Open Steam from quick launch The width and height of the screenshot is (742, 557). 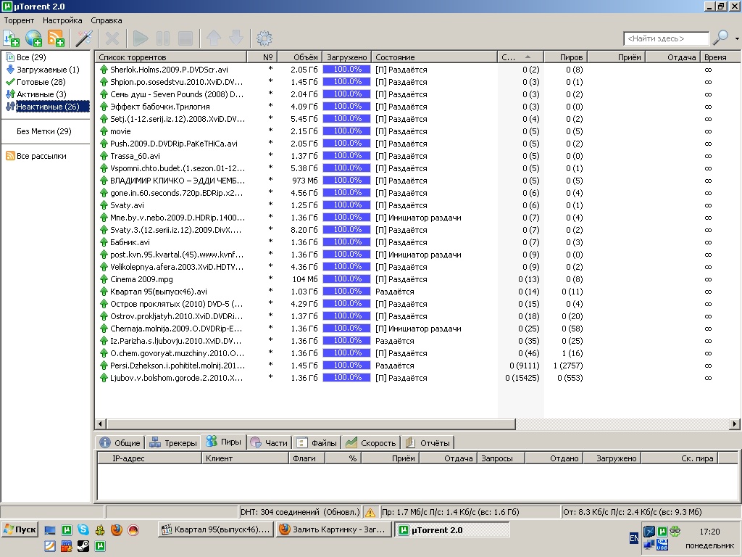pyautogui.click(x=83, y=546)
